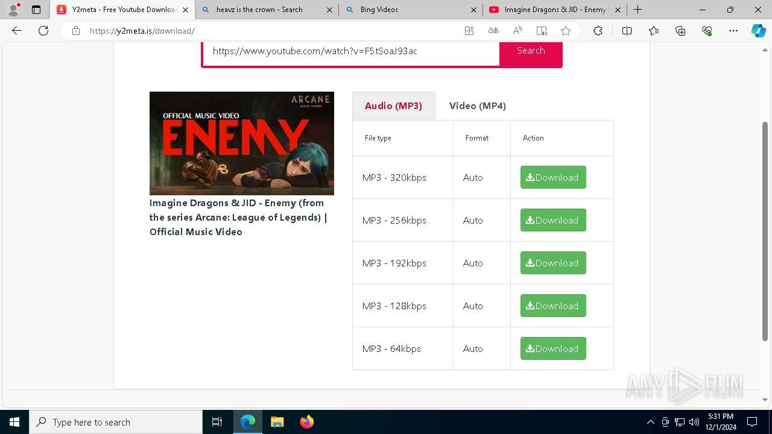The height and width of the screenshot is (434, 772).
Task: Launch Firefox from the taskbar
Action: tap(307, 422)
